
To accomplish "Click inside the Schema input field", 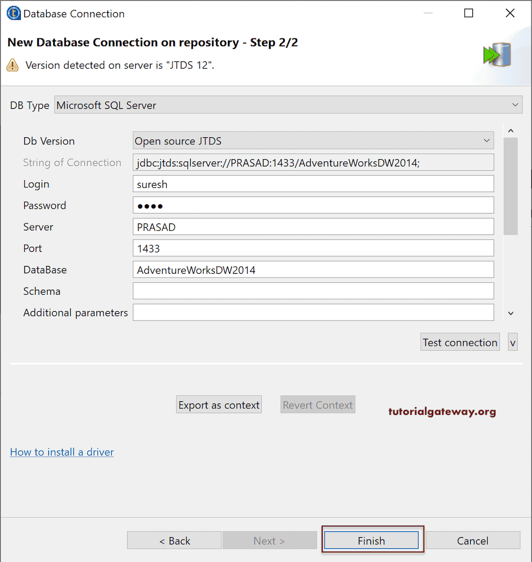I will (x=313, y=291).
